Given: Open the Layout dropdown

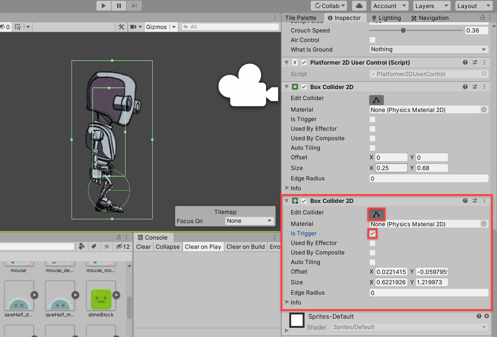Looking at the screenshot, I should pos(474,6).
